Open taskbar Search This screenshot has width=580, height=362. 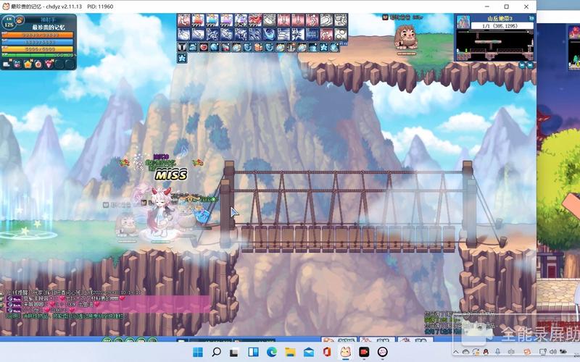click(x=216, y=352)
